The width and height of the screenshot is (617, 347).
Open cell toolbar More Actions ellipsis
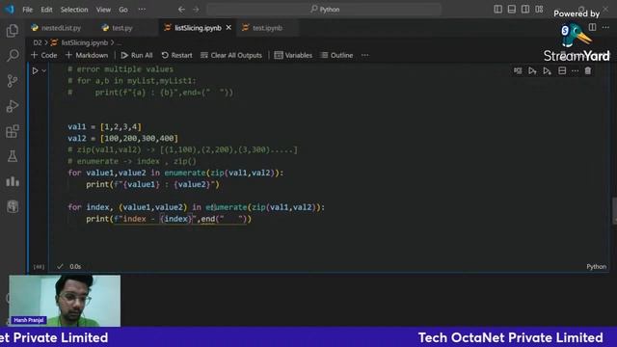click(575, 70)
